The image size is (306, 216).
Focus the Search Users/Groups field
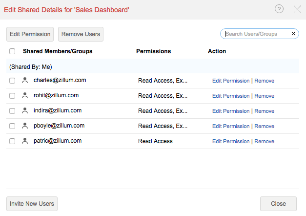(x=257, y=34)
